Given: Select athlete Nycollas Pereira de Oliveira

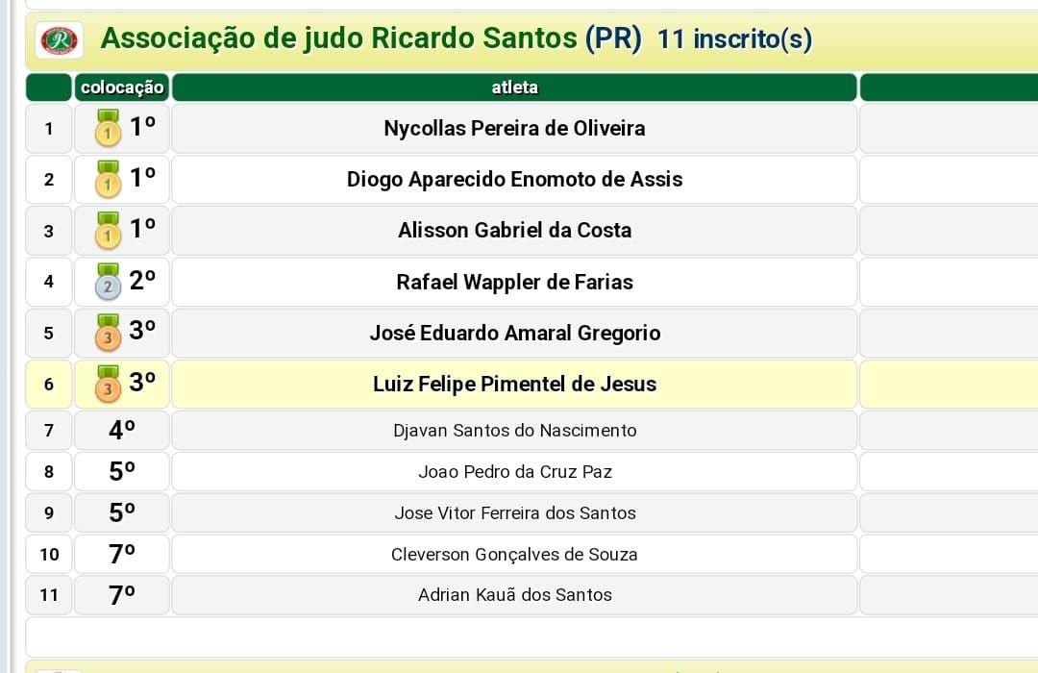Looking at the screenshot, I should (x=514, y=129).
